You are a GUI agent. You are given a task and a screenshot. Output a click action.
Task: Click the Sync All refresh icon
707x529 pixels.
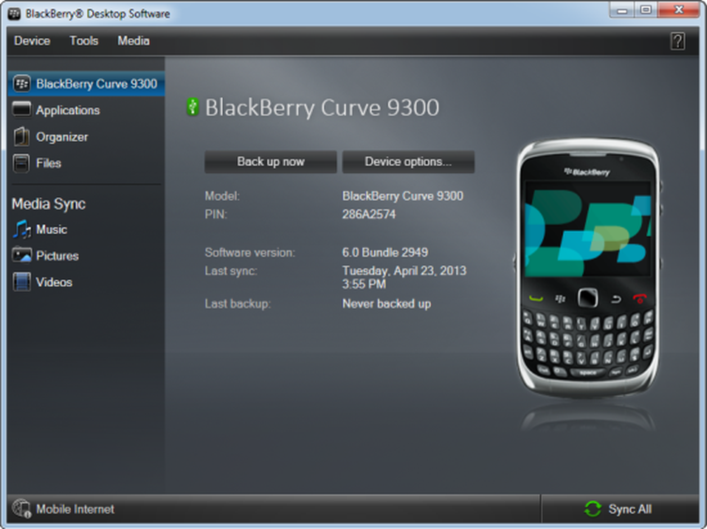point(594,509)
